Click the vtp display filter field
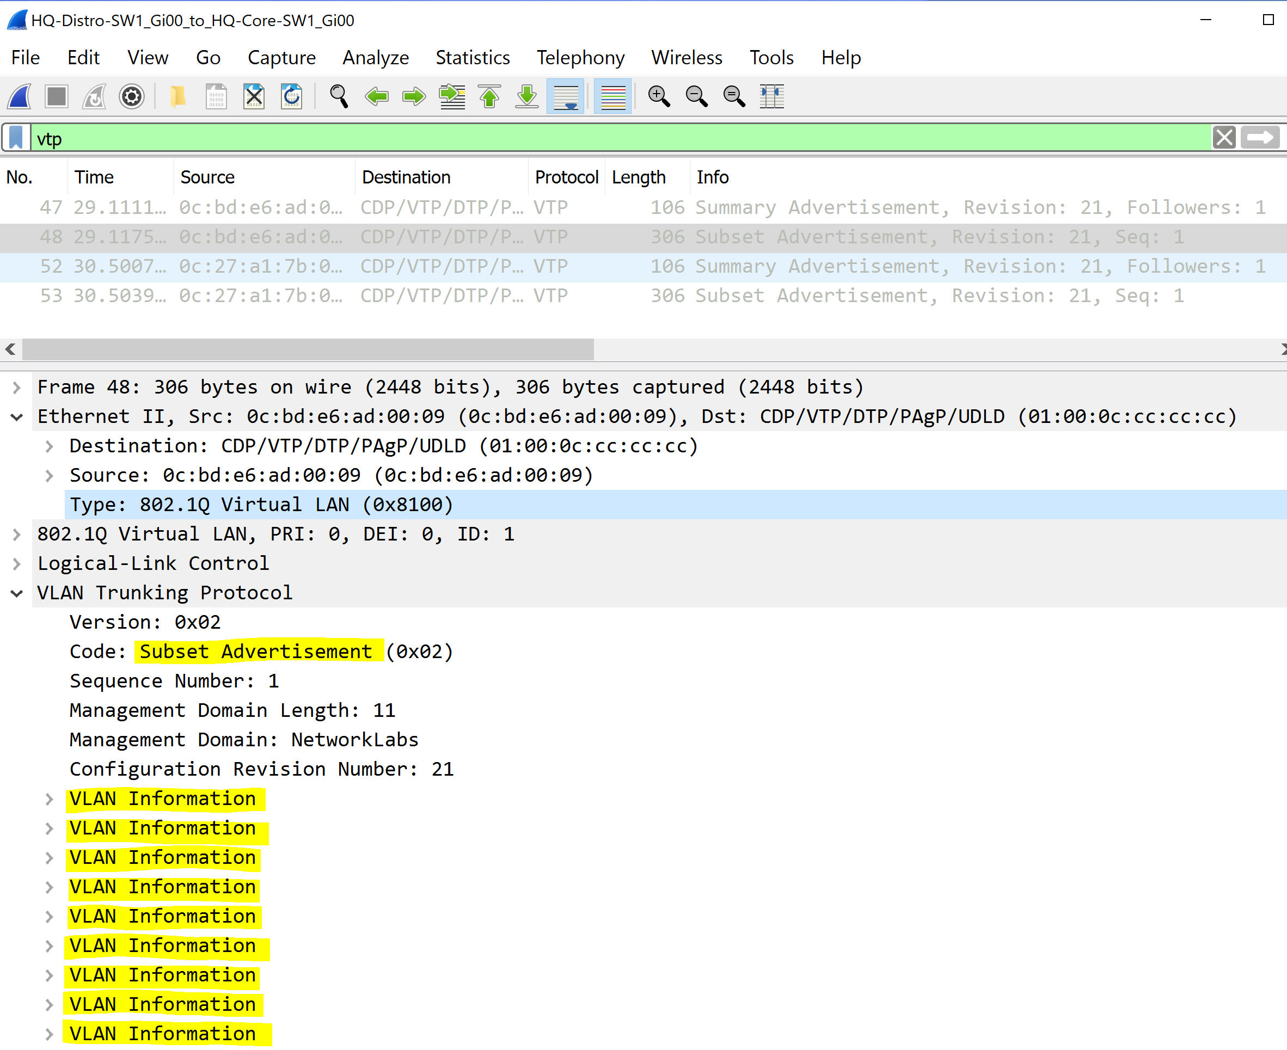Viewport: 1287px width, 1050px height. pos(621,138)
